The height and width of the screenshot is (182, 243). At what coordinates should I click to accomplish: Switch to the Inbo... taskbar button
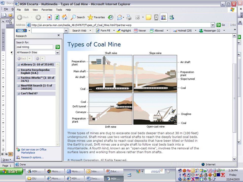[x=94, y=171]
